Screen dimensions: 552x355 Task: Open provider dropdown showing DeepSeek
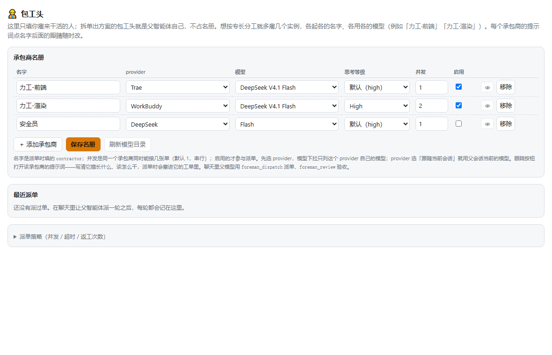pyautogui.click(x=177, y=124)
